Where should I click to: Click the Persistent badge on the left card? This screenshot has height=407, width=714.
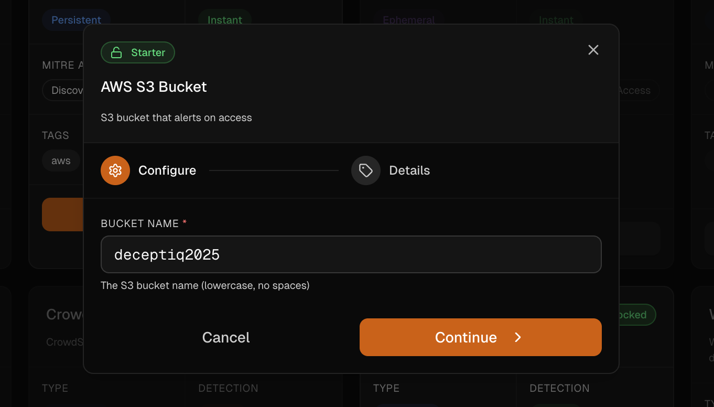pyautogui.click(x=75, y=20)
